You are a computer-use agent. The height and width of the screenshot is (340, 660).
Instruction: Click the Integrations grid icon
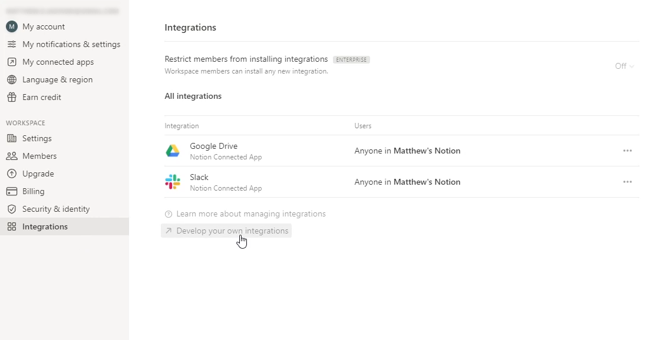[12, 226]
